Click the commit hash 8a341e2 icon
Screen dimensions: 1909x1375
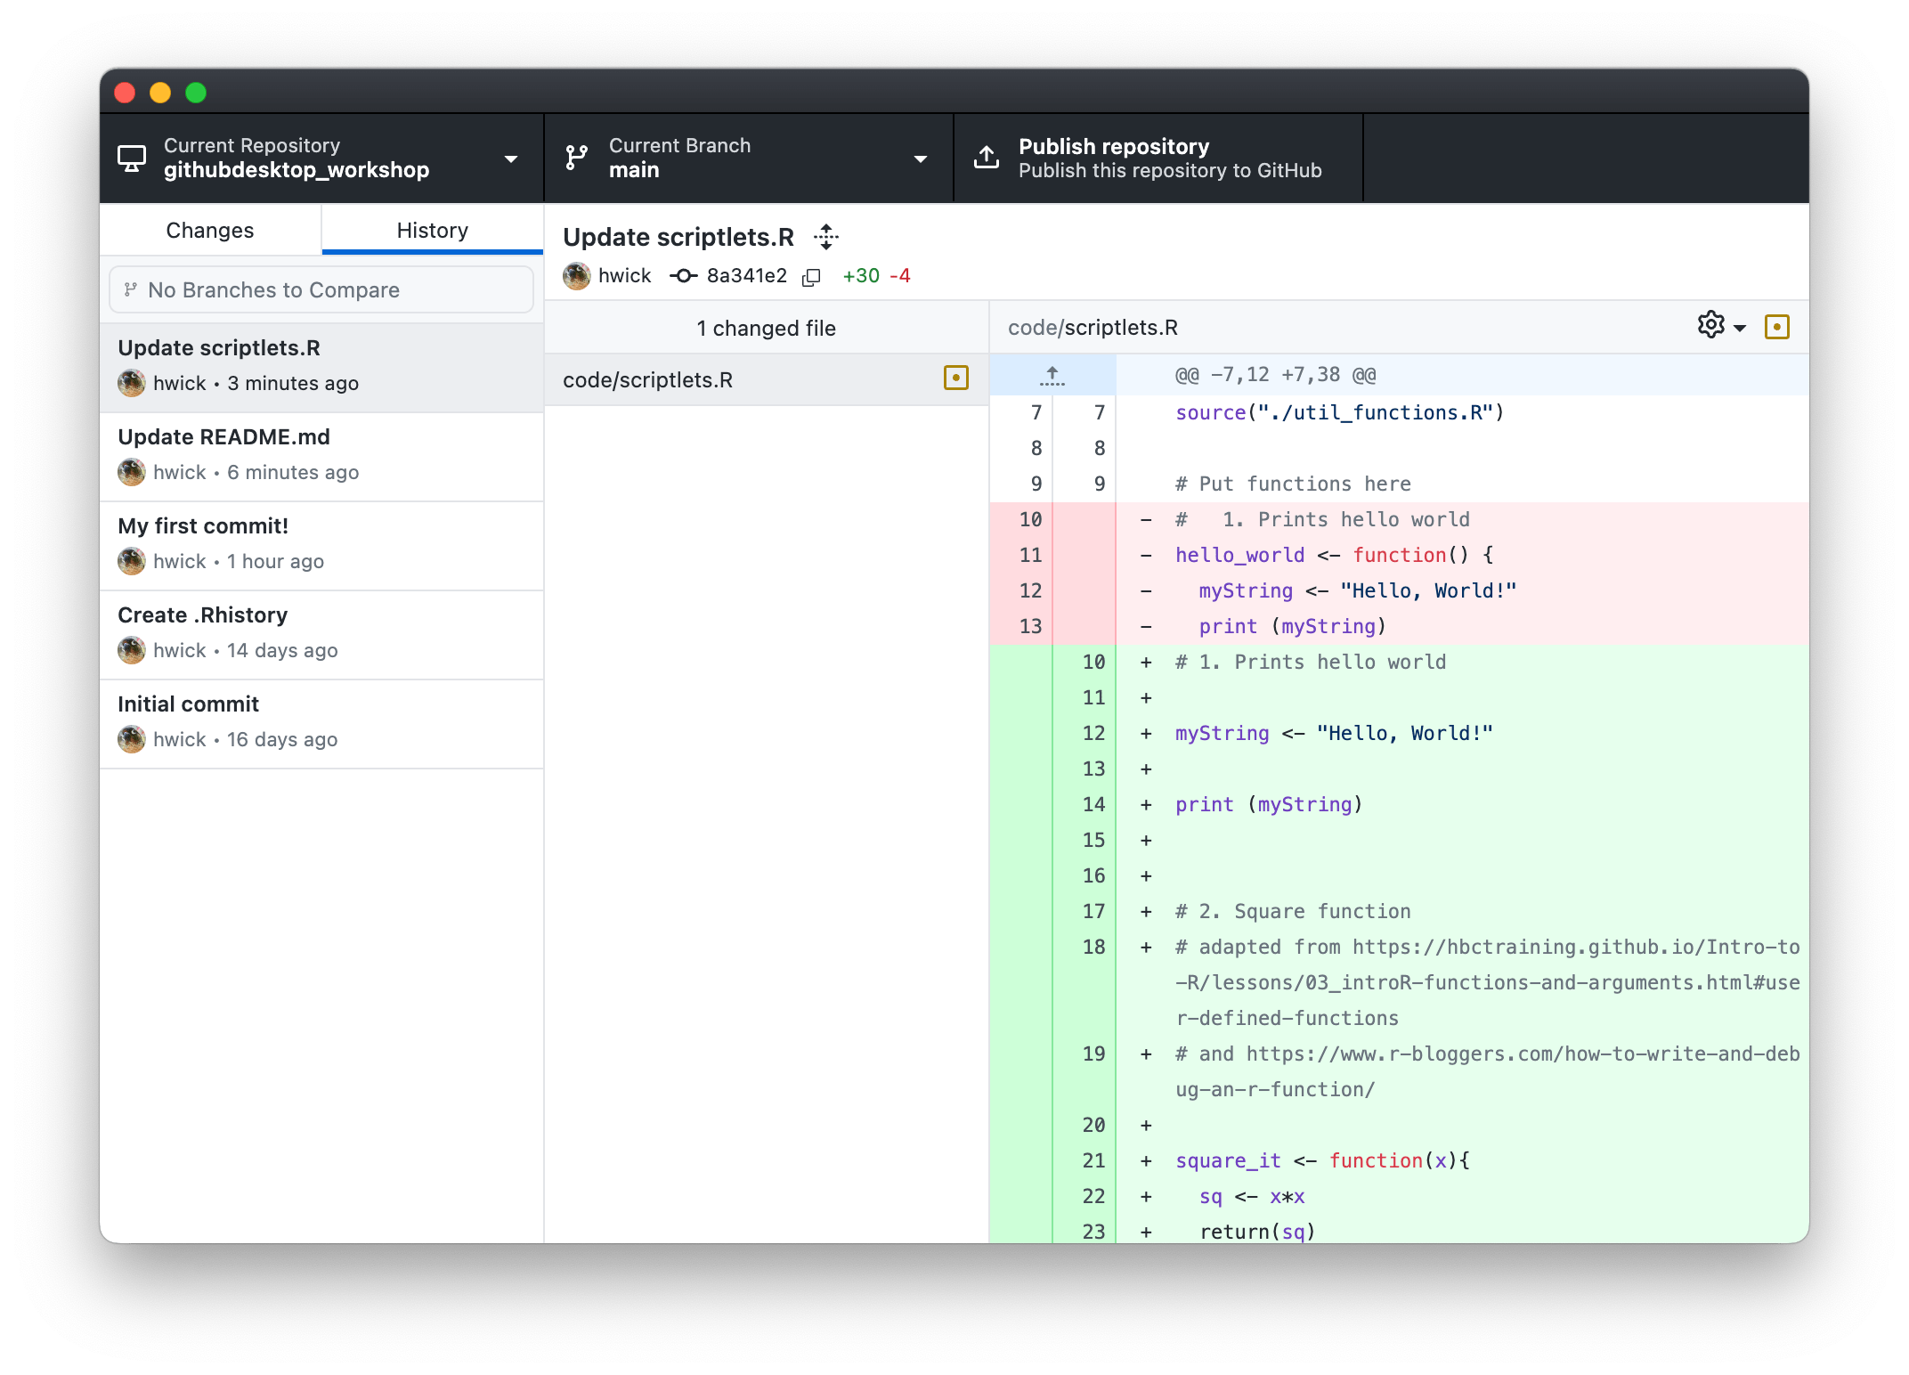pos(683,276)
